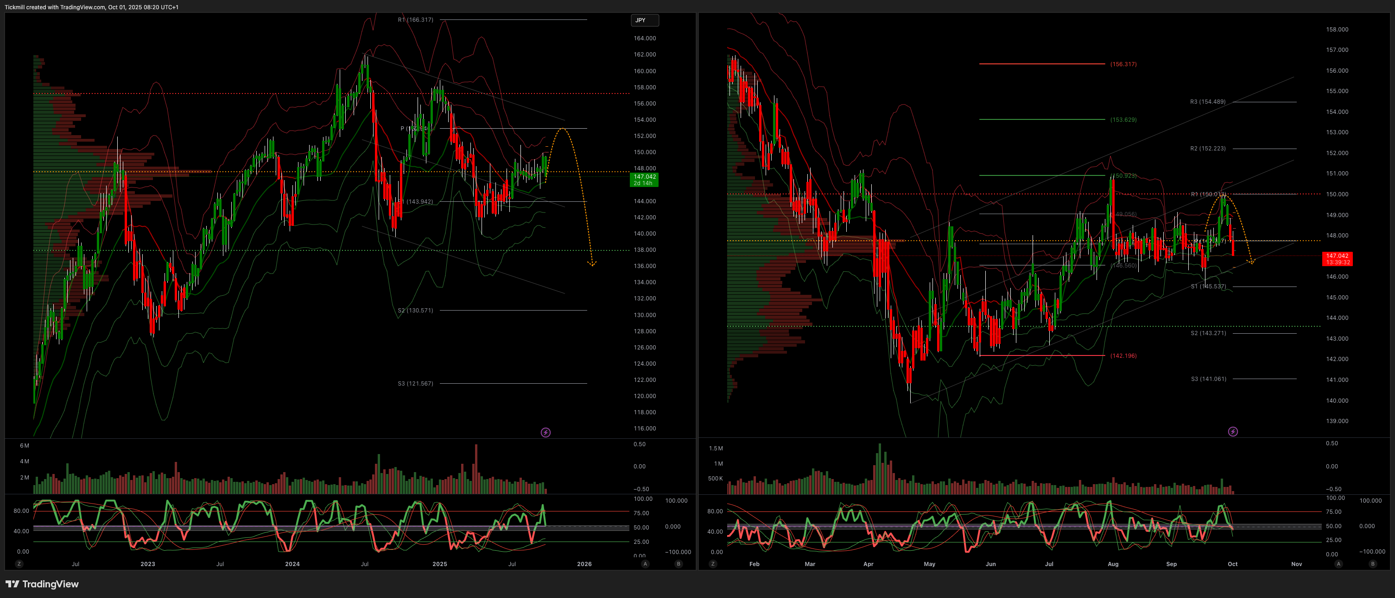Click the Z timezone button on the left chart

point(19,564)
